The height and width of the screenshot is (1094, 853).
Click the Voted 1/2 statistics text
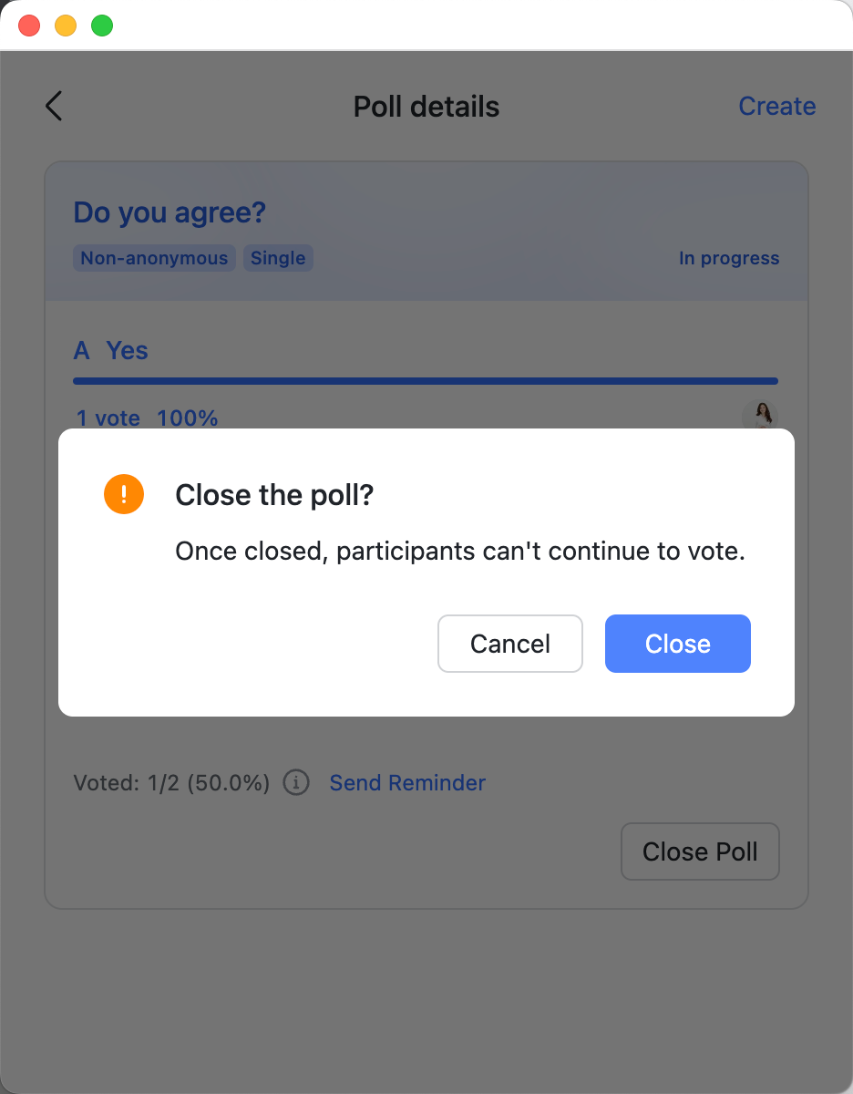click(x=170, y=782)
